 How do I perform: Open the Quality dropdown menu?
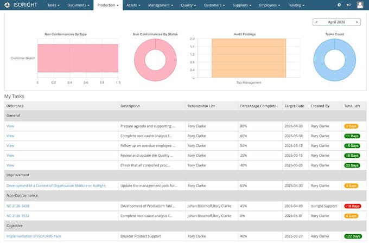pos(188,5)
